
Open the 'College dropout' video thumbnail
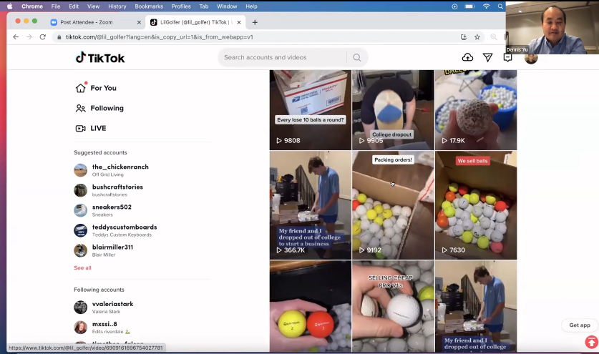coord(393,110)
